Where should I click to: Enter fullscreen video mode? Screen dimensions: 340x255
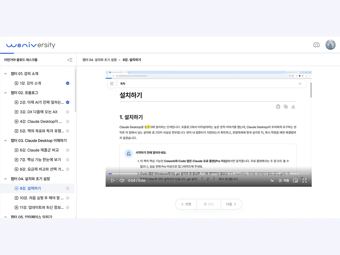click(305, 180)
